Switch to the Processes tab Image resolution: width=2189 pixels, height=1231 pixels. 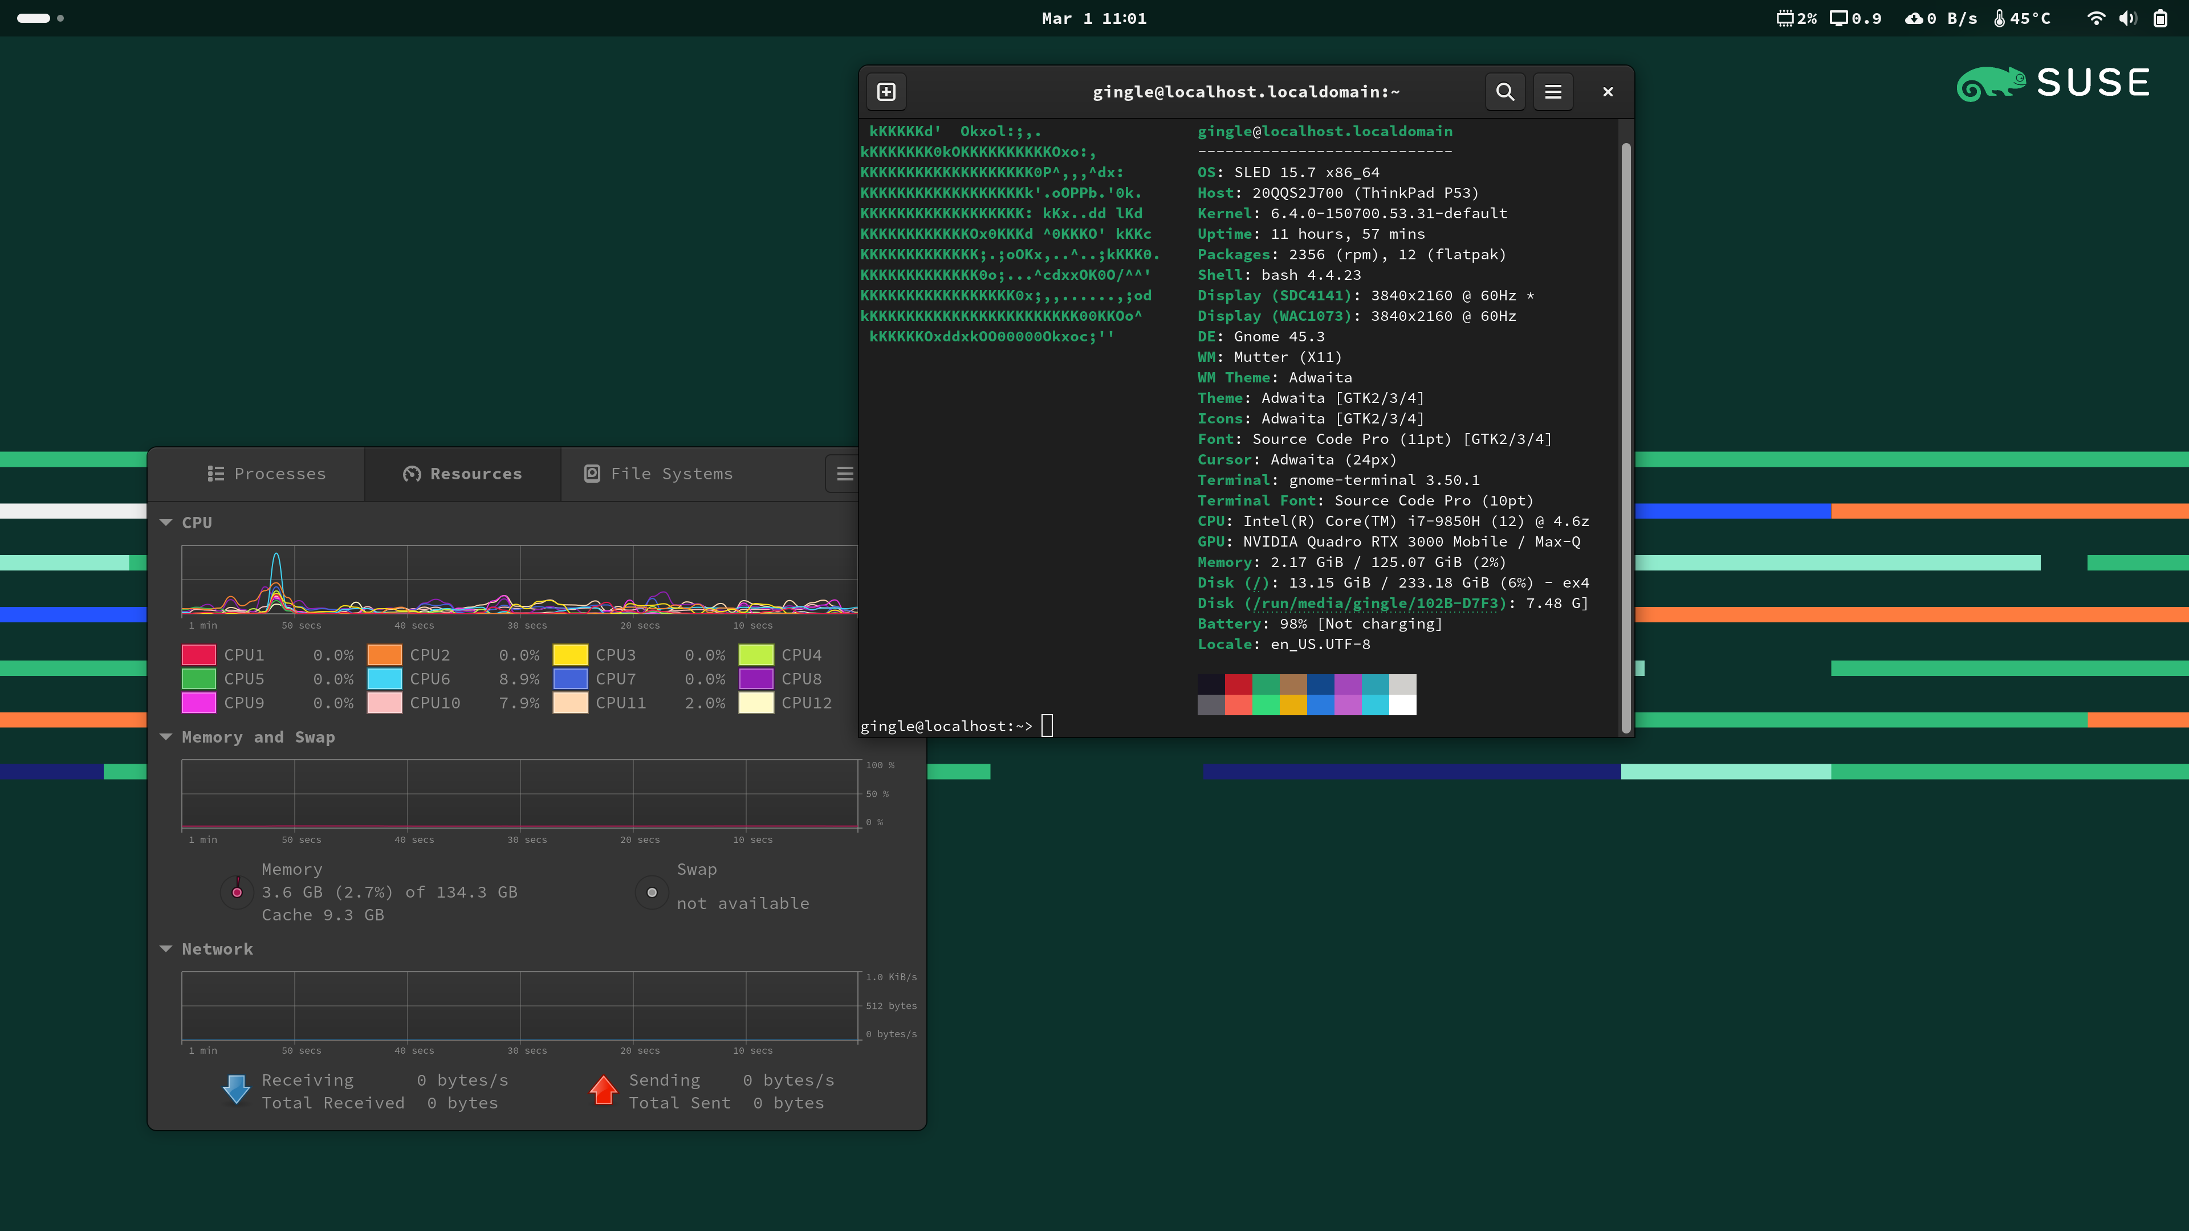267,474
